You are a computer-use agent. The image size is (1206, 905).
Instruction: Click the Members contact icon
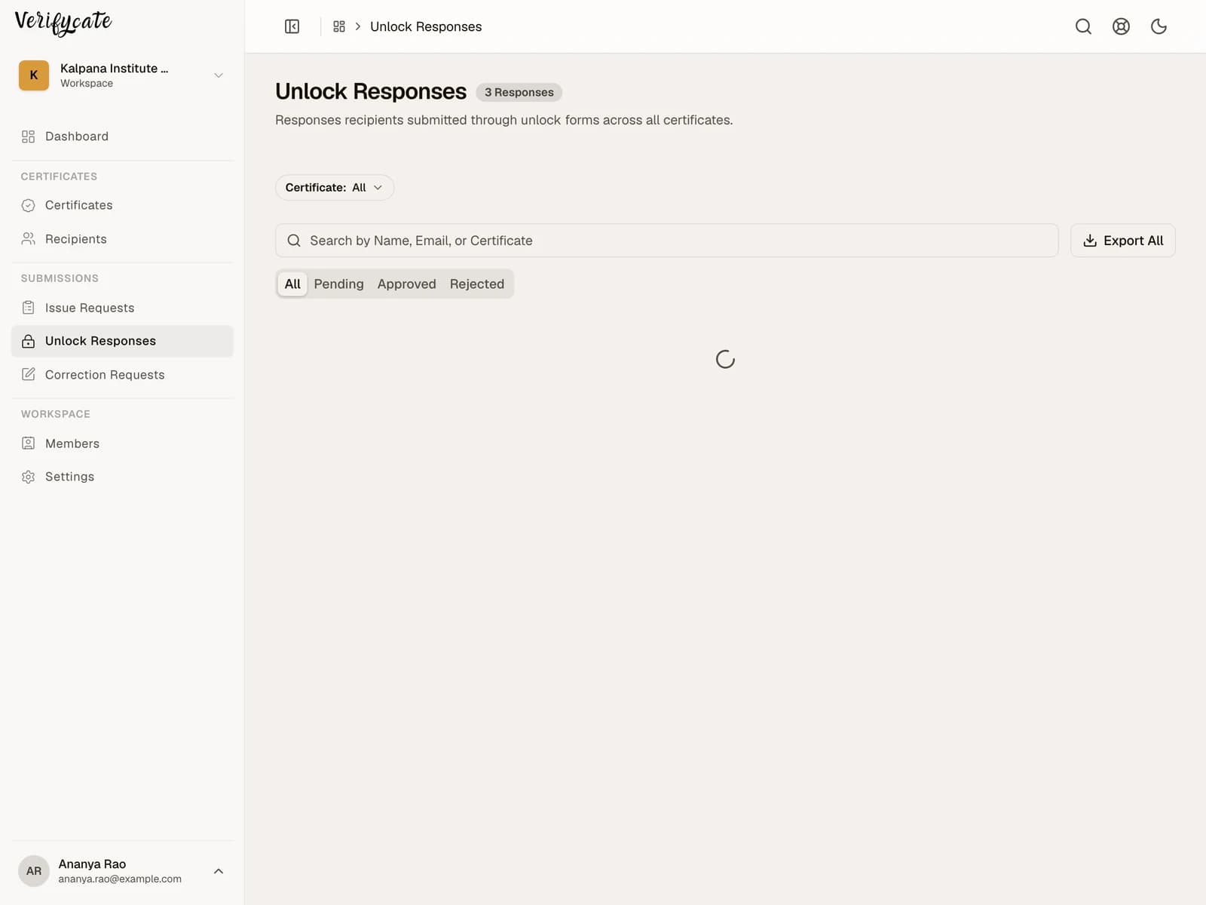29,443
